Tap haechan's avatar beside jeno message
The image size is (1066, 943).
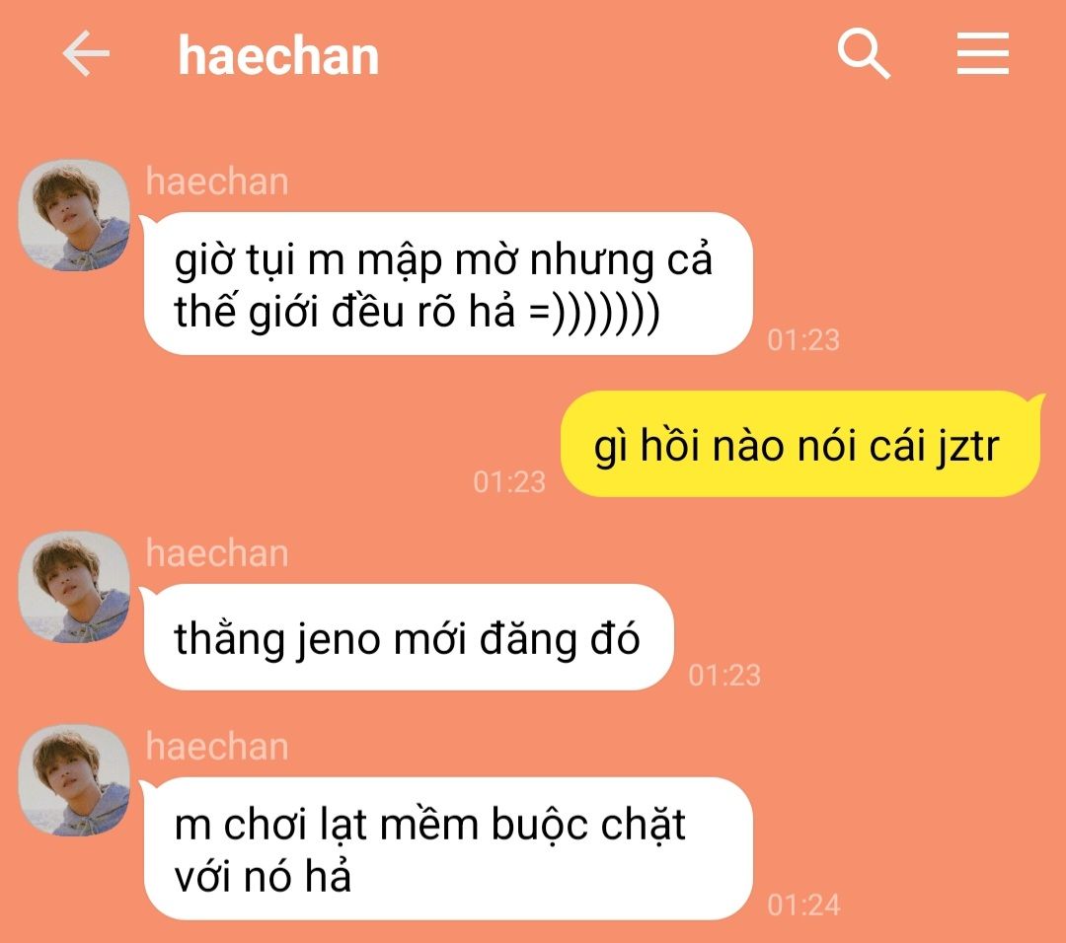tap(73, 587)
